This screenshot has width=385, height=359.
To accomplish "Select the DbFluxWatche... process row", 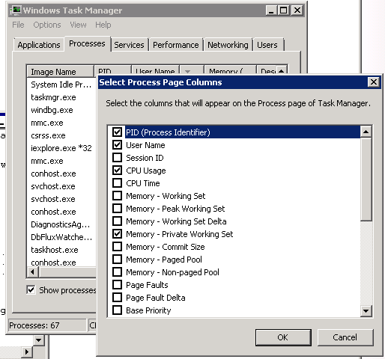I will 61,237.
